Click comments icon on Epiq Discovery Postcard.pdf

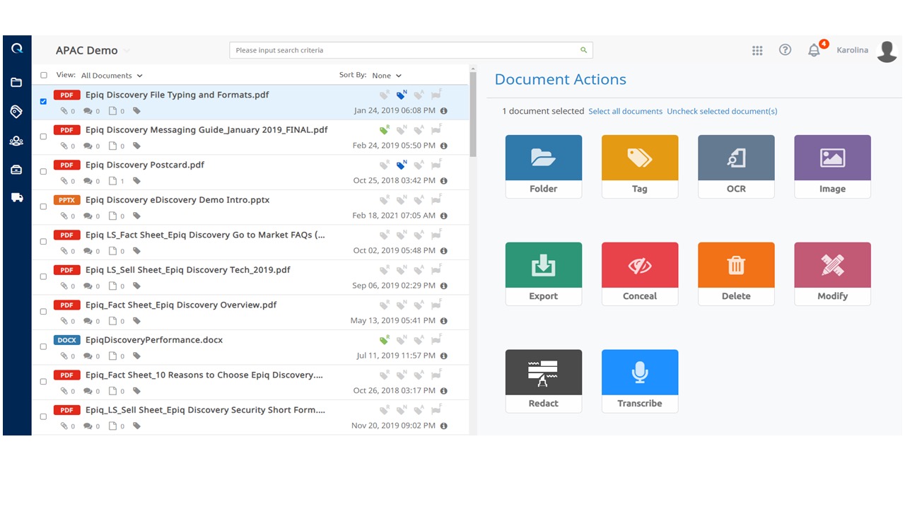(x=88, y=181)
